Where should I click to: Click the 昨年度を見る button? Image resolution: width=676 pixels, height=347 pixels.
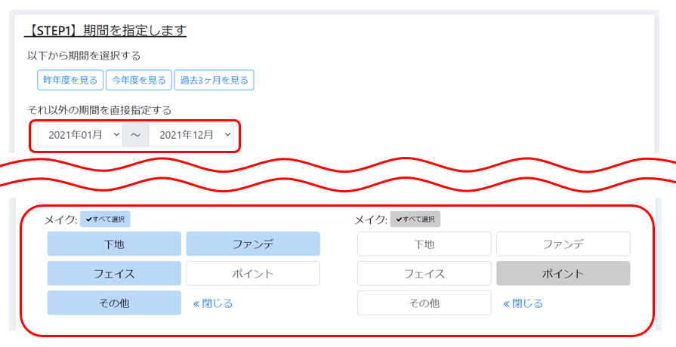pyautogui.click(x=70, y=79)
